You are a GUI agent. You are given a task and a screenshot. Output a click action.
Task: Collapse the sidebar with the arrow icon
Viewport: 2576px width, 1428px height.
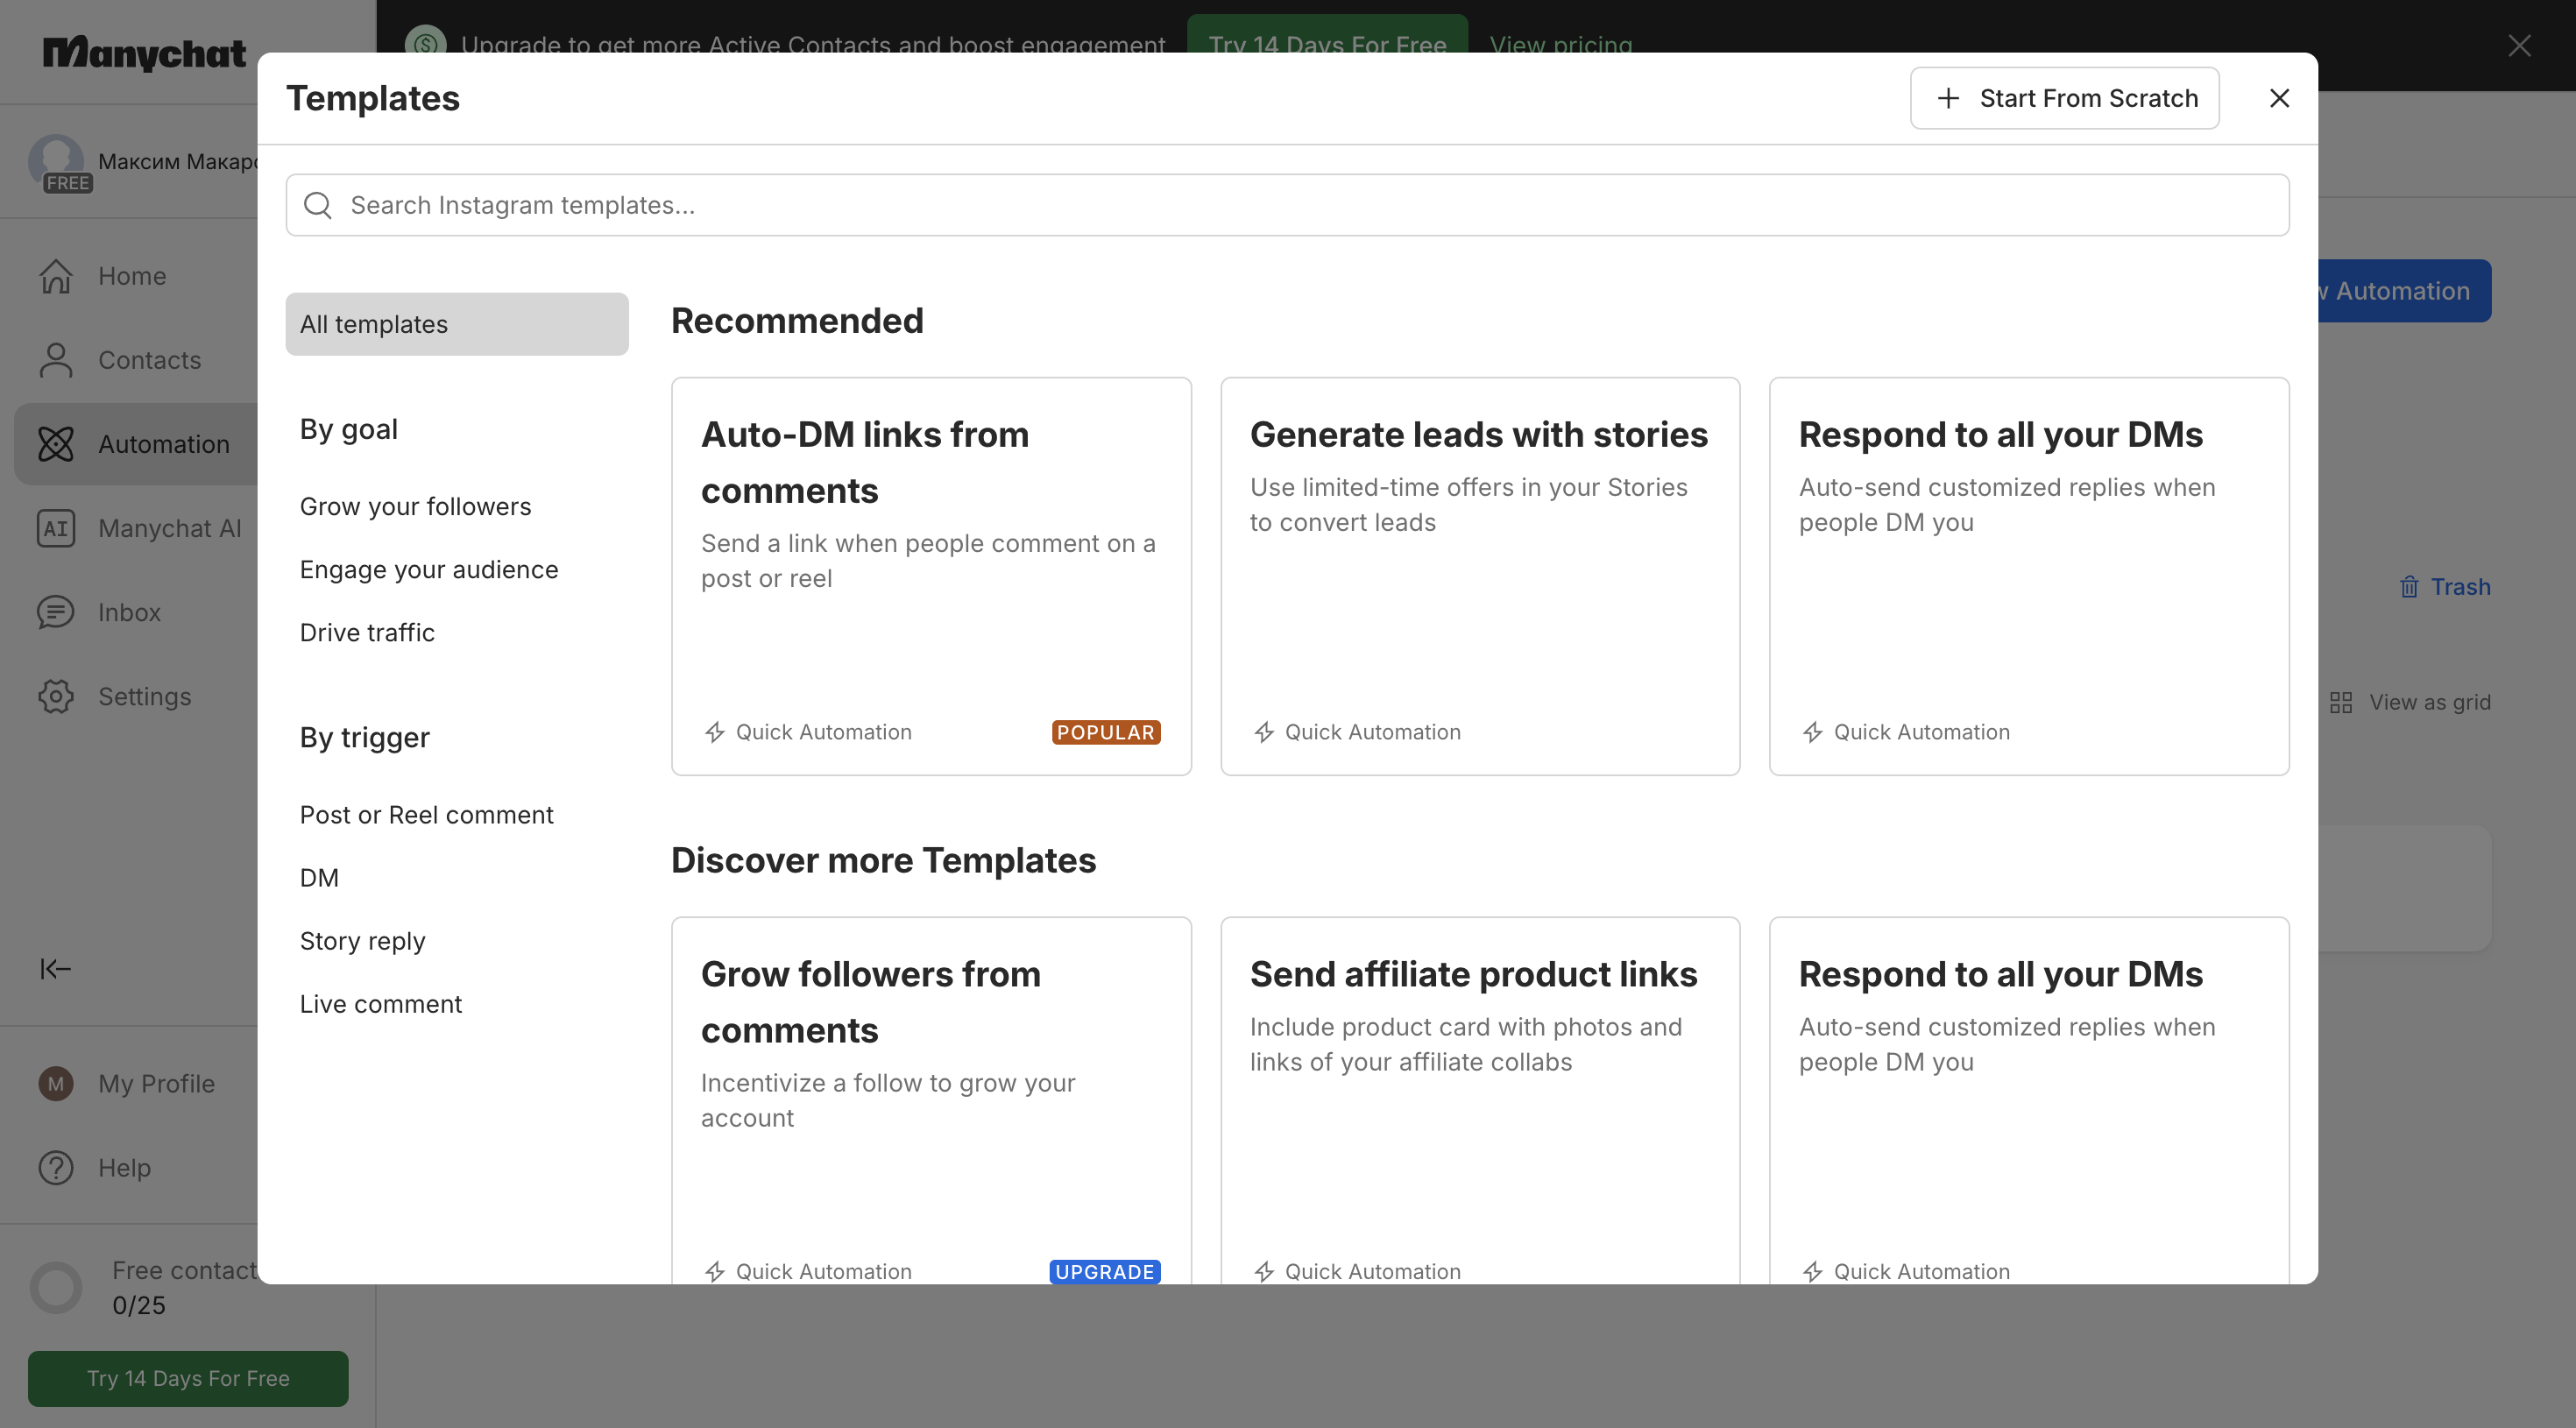(x=56, y=968)
